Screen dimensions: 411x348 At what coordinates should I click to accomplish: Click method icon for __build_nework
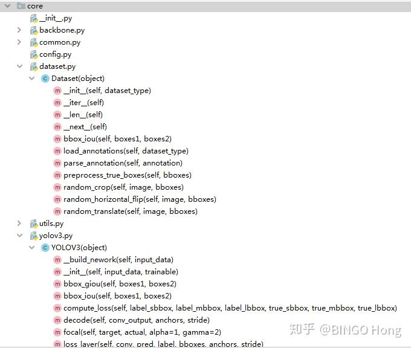coord(57,260)
